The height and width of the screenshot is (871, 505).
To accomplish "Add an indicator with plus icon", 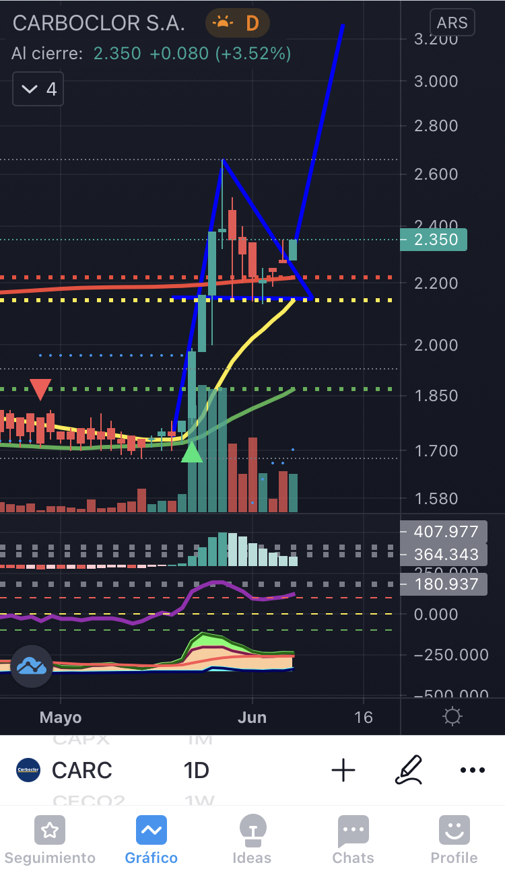I will pyautogui.click(x=343, y=770).
